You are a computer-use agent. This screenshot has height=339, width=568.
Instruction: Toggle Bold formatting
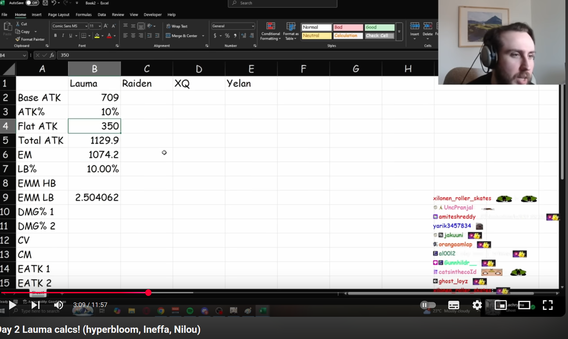[x=55, y=36]
